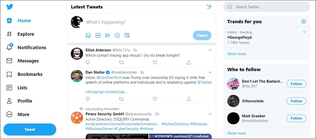The image size is (316, 139).
Task: Retweet Dan Stoller's tweet
Action: [121, 99]
